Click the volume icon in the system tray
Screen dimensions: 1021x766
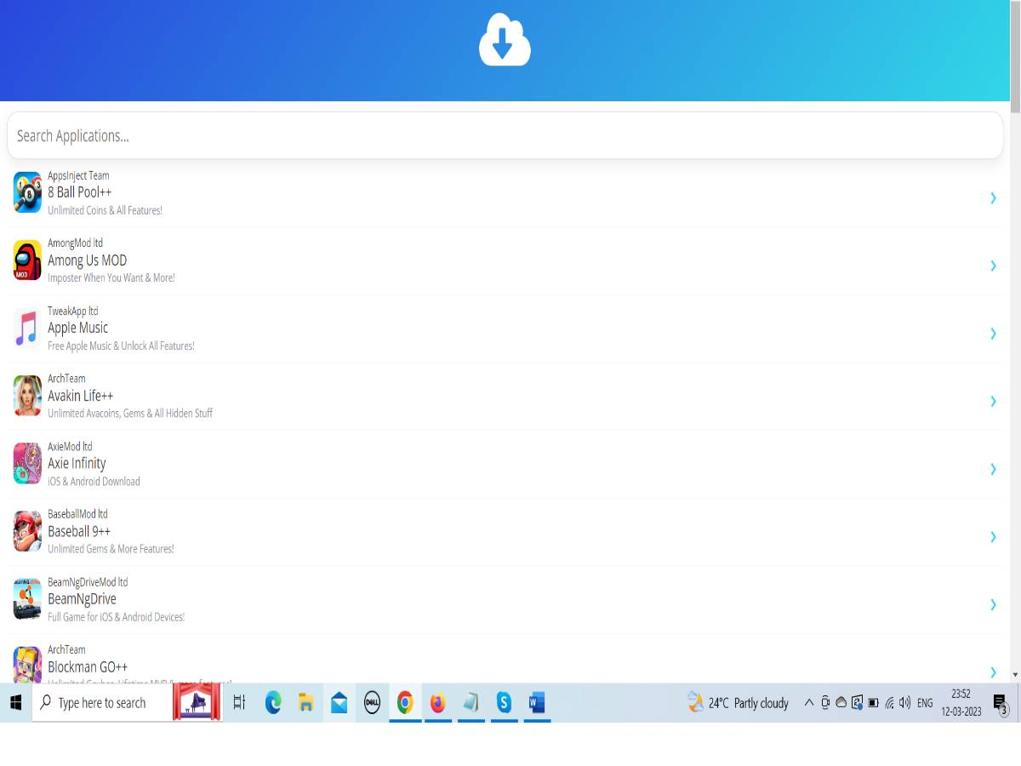[904, 703]
